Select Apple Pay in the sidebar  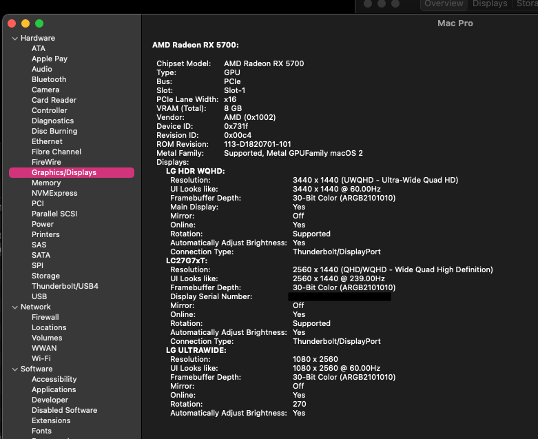tap(50, 59)
